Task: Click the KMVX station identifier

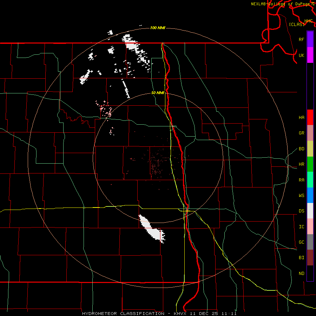Action: pyautogui.click(x=181, y=314)
